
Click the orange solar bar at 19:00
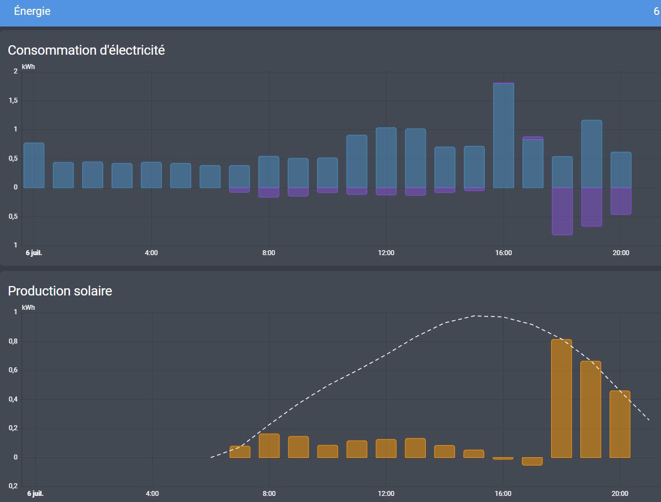pos(591,409)
